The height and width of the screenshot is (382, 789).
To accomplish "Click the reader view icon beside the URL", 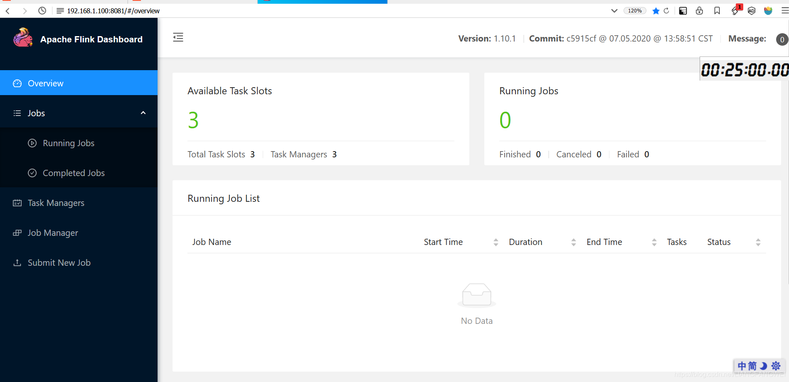I will tap(60, 11).
